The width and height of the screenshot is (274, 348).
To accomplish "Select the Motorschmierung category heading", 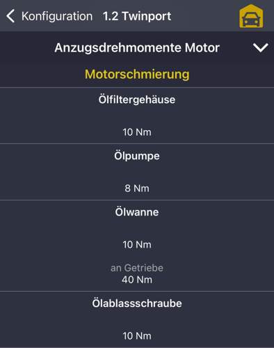I will click(137, 74).
